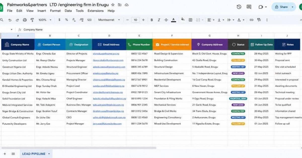Open the all sheets list icon
This screenshot has width=302, height=158.
pyautogui.click(x=13, y=154)
